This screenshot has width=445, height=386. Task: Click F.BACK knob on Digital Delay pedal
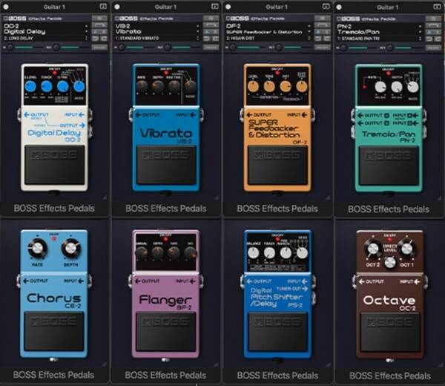pos(46,86)
